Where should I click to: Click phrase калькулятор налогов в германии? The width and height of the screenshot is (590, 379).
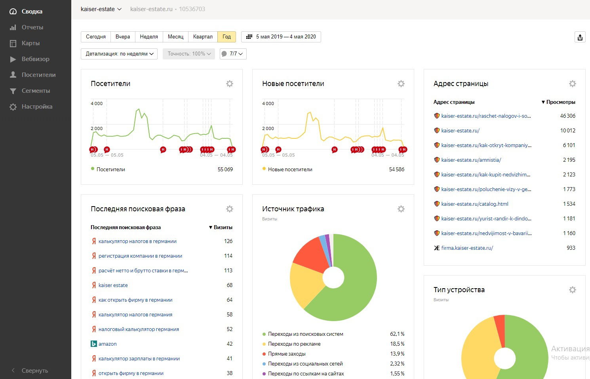[x=137, y=241]
